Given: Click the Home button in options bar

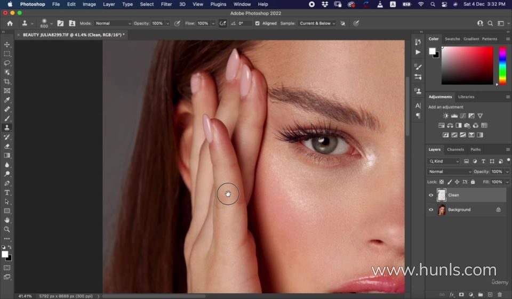Looking at the screenshot, I should (10, 23).
